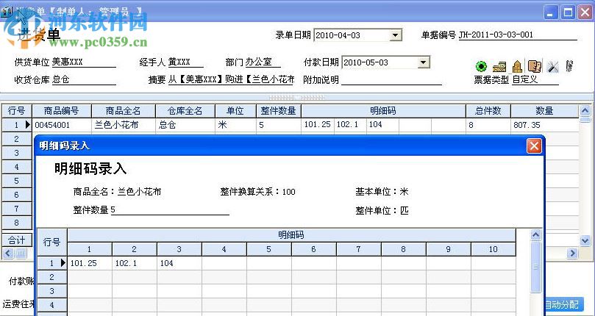Select row header 2 in dialog grid
Viewport: 595px width, 316px height.
tap(52, 277)
